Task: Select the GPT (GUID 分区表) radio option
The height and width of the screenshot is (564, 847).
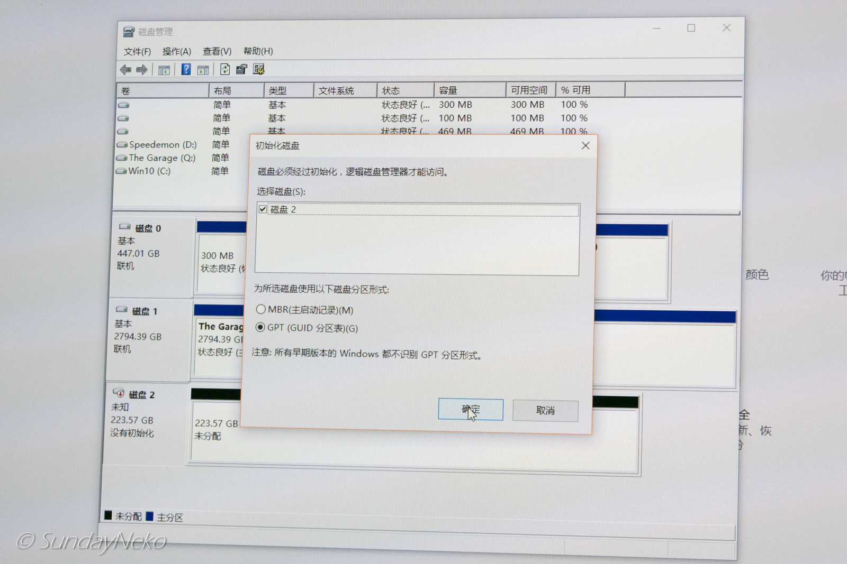Action: [260, 327]
